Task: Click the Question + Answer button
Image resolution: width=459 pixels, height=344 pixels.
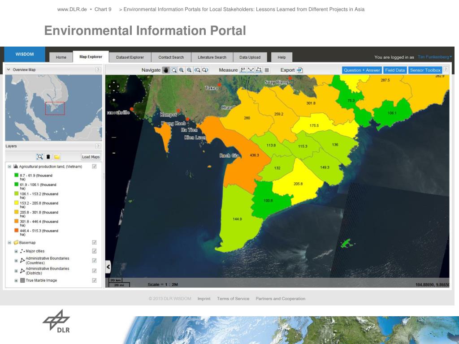Action: [x=362, y=70]
